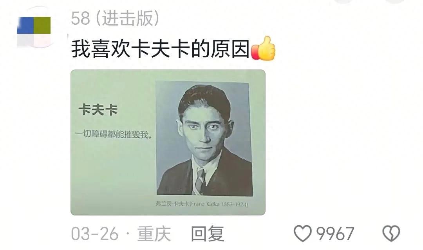Image resolution: width=423 pixels, height=250 pixels.
Task: Select comment text 我喜欢卡夫卡的原因
Action: click(x=160, y=49)
